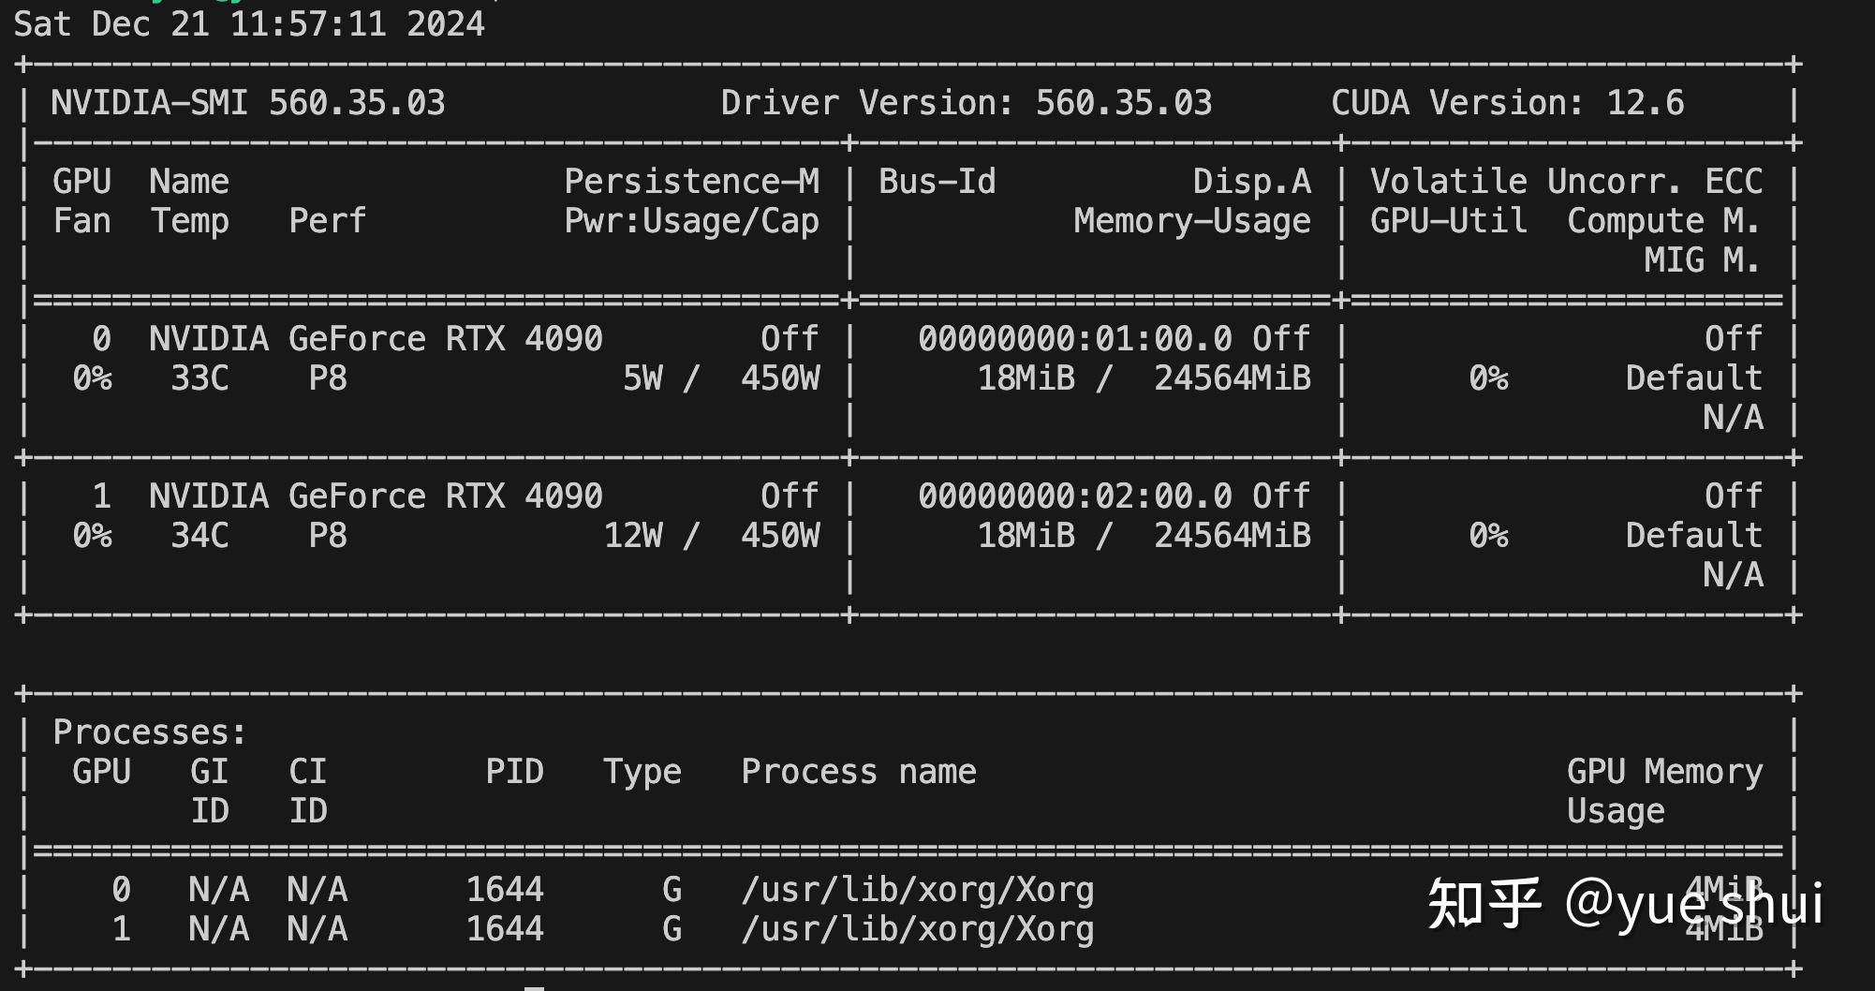Image resolution: width=1875 pixels, height=991 pixels.
Task: Click the Perf column header
Action: coord(327,220)
